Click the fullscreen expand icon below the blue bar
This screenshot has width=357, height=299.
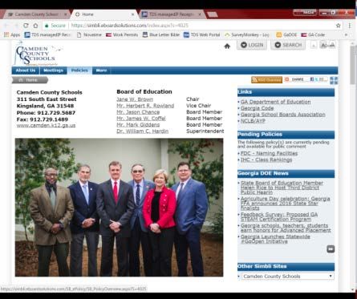point(334,80)
